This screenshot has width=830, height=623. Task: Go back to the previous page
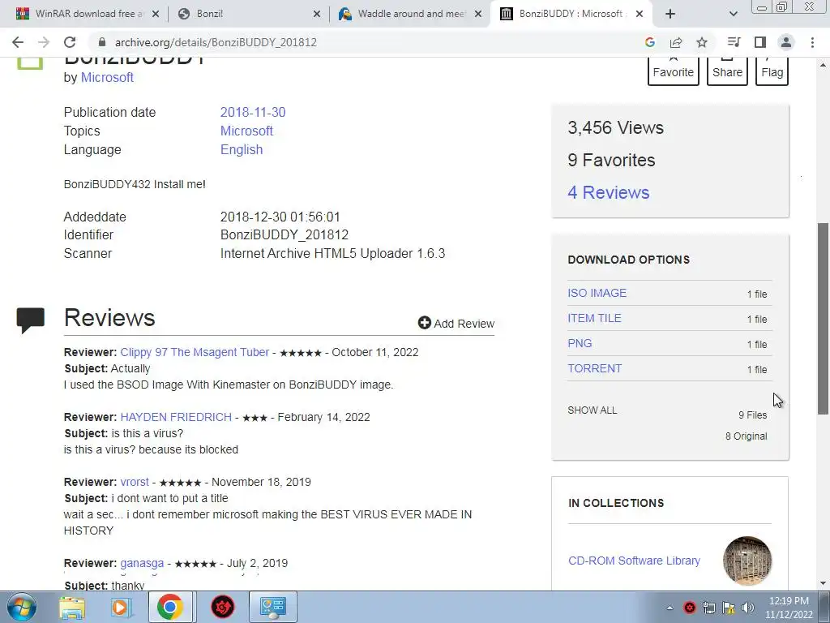click(x=18, y=42)
